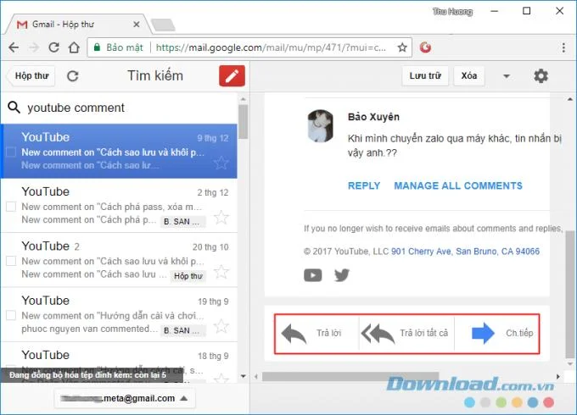Open the Twitter bird icon in footer

(x=342, y=275)
